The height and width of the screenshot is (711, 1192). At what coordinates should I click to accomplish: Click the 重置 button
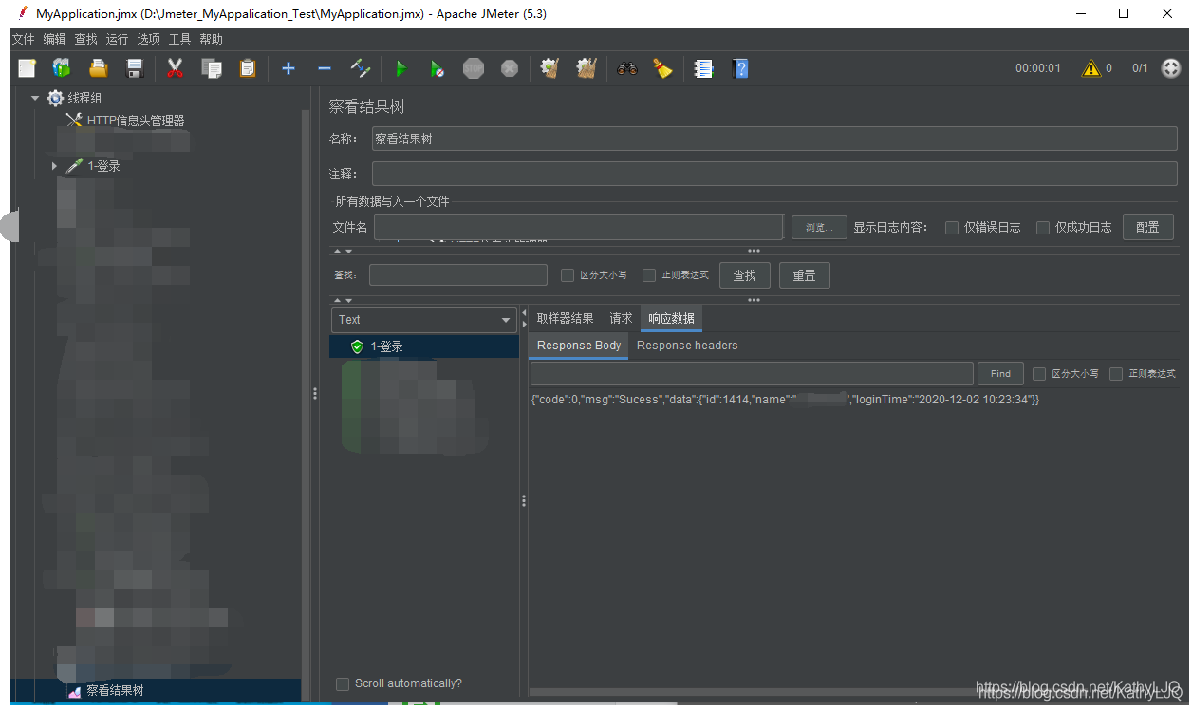click(804, 275)
